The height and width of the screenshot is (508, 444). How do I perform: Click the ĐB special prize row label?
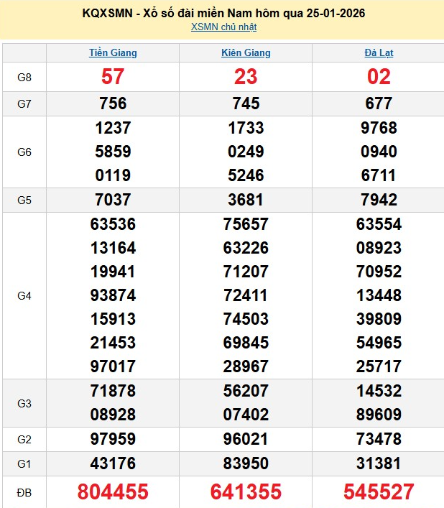pyautogui.click(x=24, y=492)
